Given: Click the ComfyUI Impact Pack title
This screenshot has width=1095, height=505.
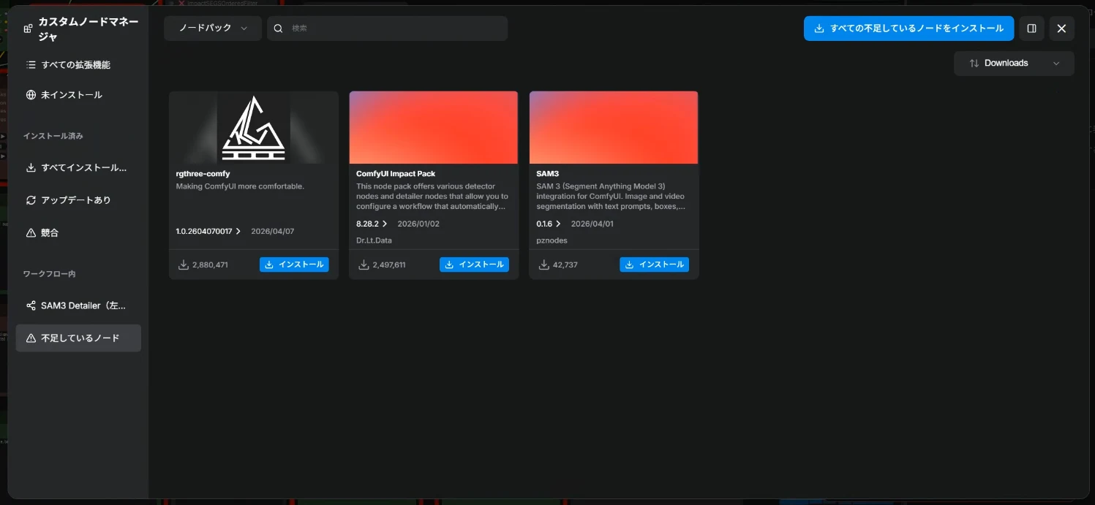Looking at the screenshot, I should point(396,174).
